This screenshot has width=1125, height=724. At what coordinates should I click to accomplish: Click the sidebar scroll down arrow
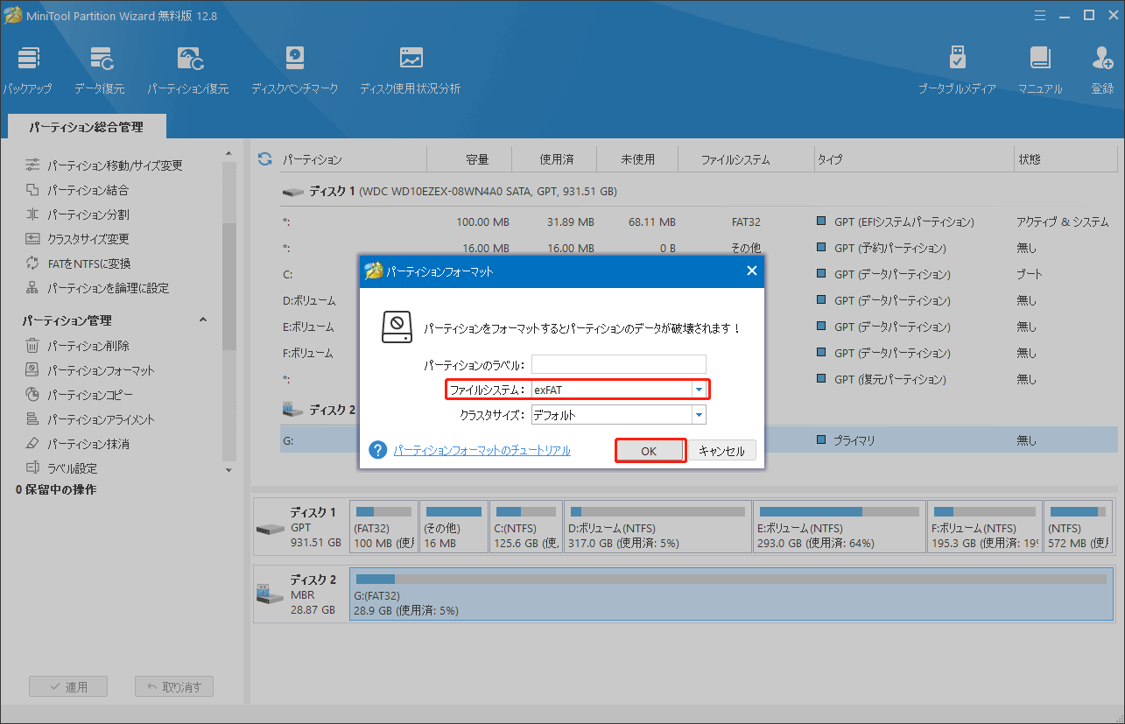[229, 470]
